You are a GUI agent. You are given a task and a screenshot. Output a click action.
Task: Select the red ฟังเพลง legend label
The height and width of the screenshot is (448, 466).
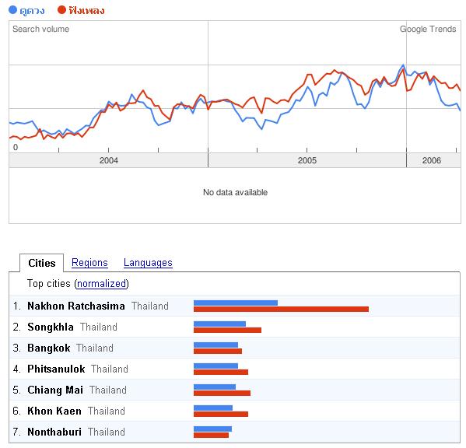pyautogui.click(x=86, y=11)
